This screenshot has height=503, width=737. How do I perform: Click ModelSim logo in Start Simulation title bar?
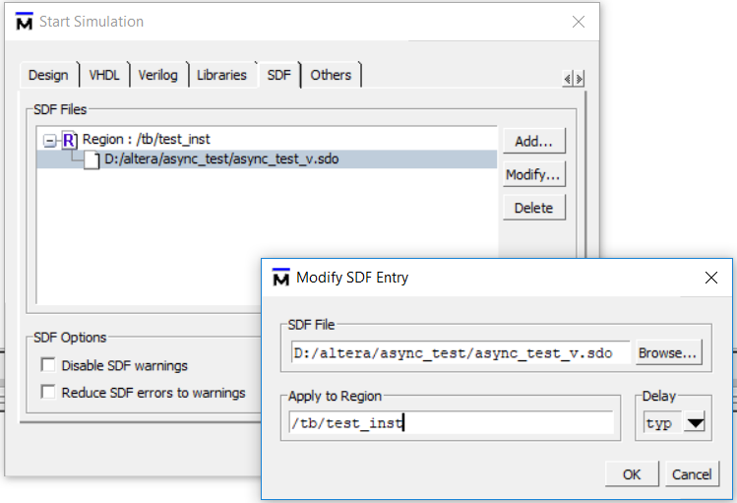coord(24,21)
